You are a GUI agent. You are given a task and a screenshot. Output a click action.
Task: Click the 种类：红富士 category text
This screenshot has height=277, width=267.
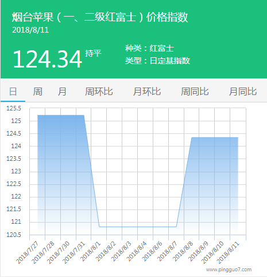[149, 48]
